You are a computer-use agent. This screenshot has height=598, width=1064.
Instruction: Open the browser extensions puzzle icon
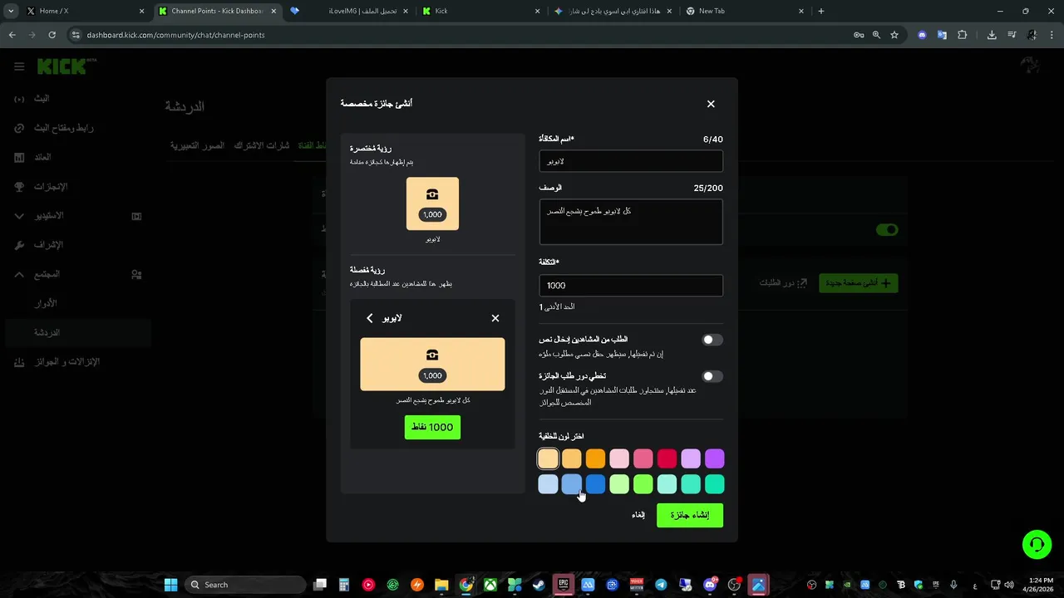tap(963, 35)
